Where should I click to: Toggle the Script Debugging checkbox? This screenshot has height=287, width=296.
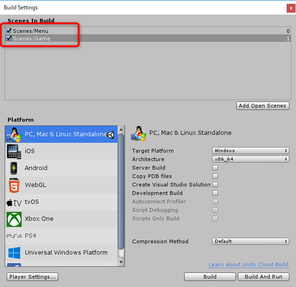tap(215, 210)
